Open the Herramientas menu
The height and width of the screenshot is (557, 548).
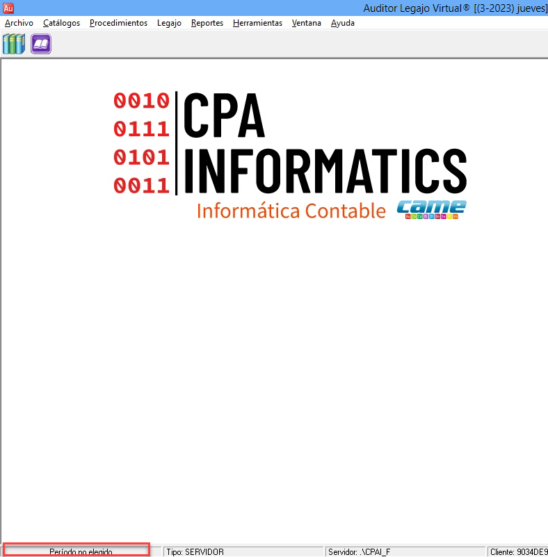click(257, 23)
